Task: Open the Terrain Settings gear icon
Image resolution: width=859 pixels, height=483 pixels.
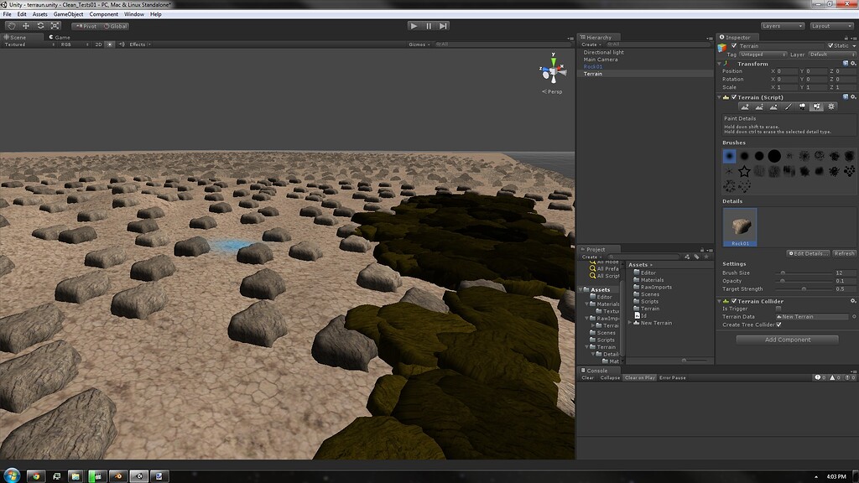Action: click(x=831, y=106)
